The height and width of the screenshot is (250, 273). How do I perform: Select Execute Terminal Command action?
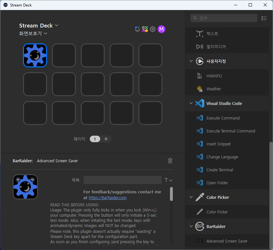[227, 131]
